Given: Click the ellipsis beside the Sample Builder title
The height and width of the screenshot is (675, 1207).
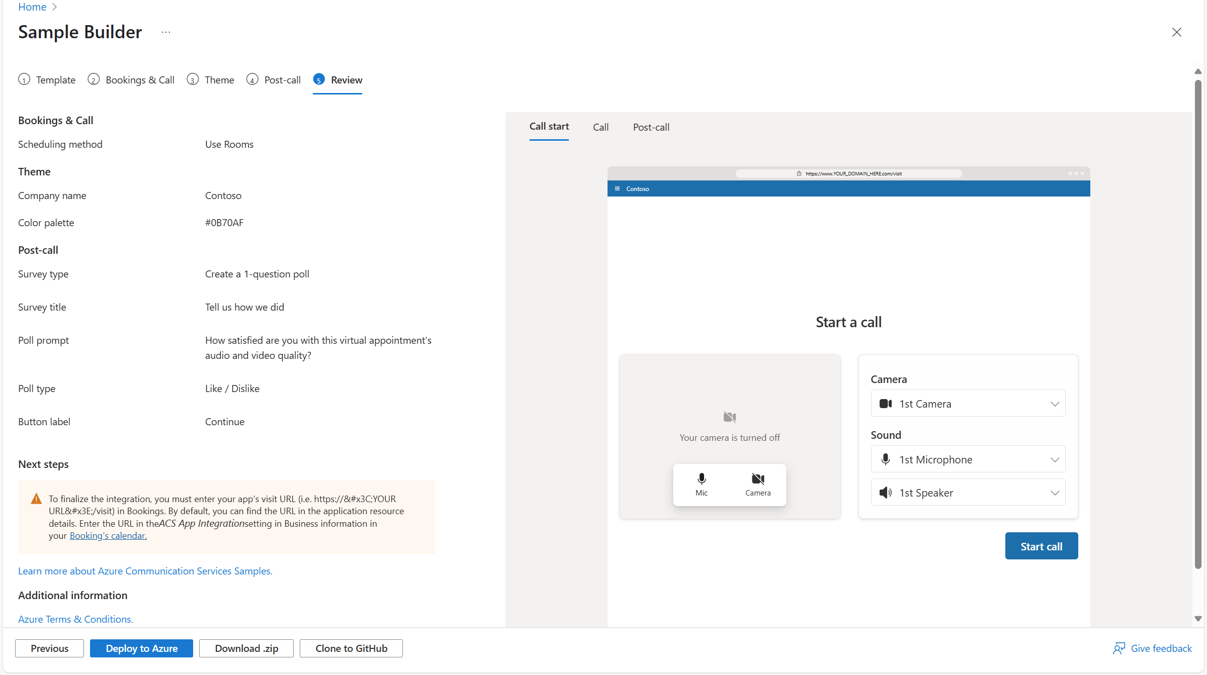Looking at the screenshot, I should [166, 32].
